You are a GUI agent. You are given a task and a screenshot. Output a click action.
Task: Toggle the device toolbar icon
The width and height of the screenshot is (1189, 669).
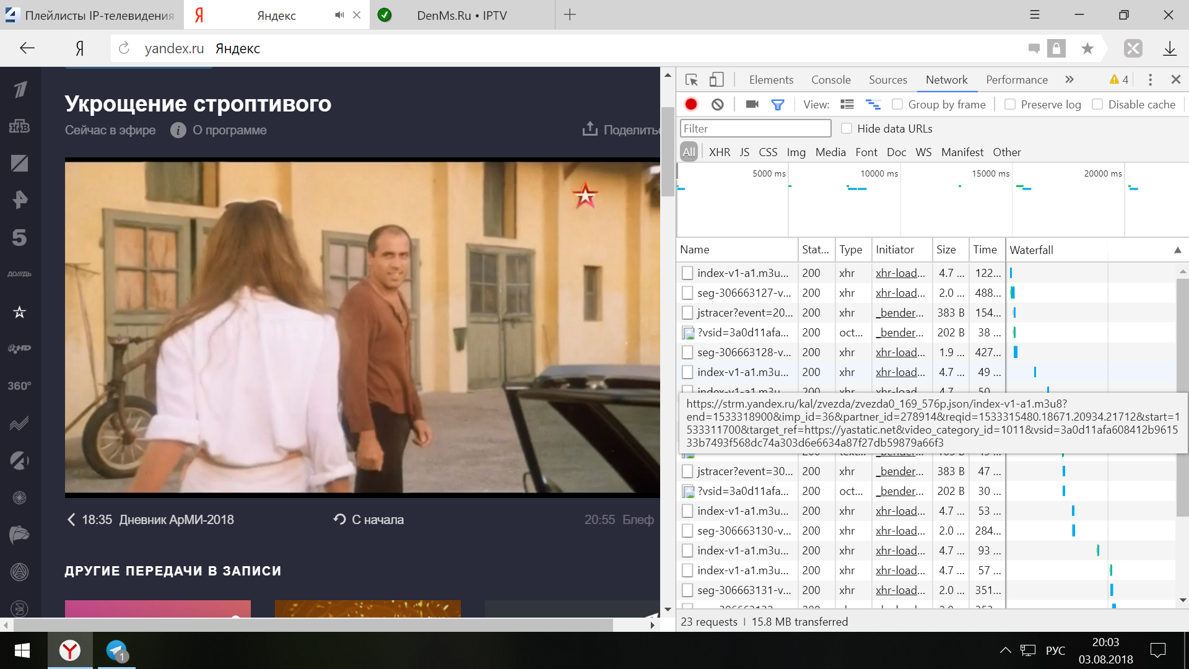click(716, 80)
